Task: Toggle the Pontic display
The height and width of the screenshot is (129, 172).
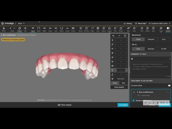Action: pyautogui.click(x=121, y=29)
